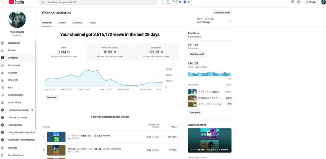326x159 pixels.
Task: Click the Advanced mode button
Action: tap(222, 12)
